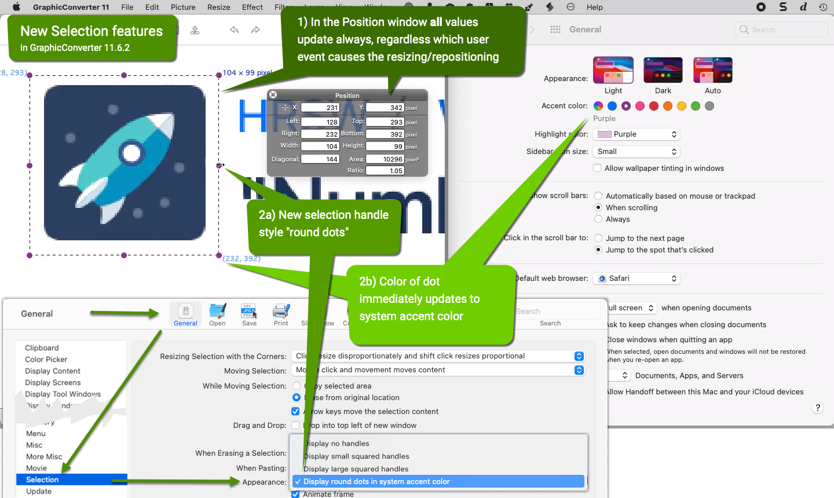The height and width of the screenshot is (498, 834).
Task: Open the Picture menu
Action: click(183, 7)
